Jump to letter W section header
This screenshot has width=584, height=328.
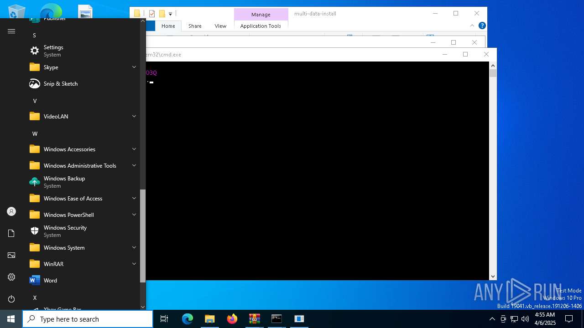point(35,133)
